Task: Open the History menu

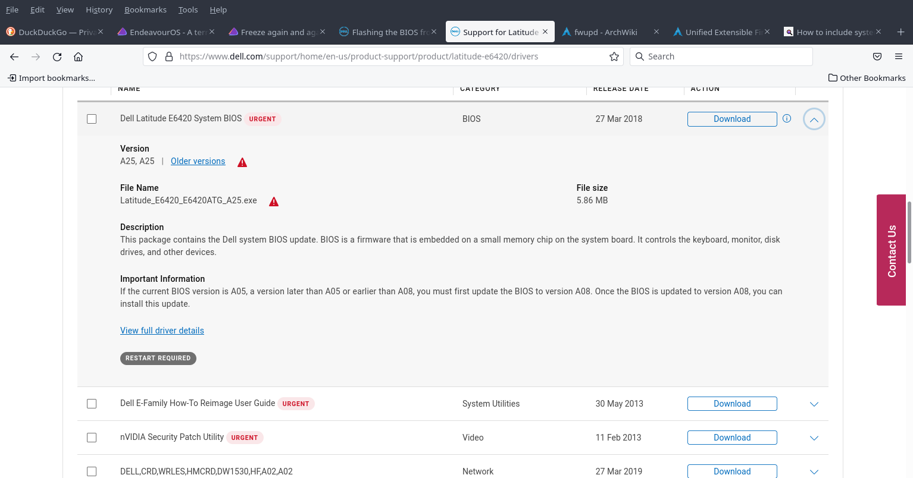Action: coord(99,10)
